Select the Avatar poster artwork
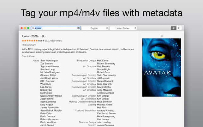This screenshot has width=203, height=127. coord(162,67)
